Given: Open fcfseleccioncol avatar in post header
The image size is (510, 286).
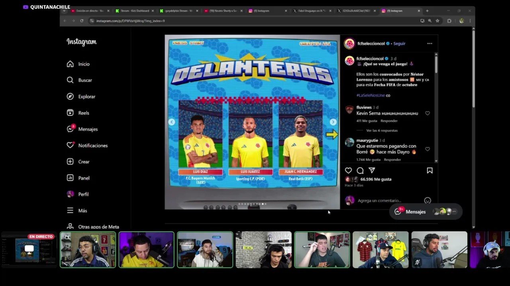Looking at the screenshot, I should point(349,44).
